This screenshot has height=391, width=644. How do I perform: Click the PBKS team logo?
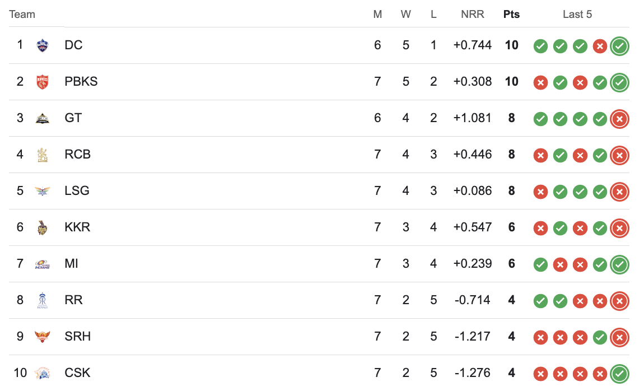43,82
